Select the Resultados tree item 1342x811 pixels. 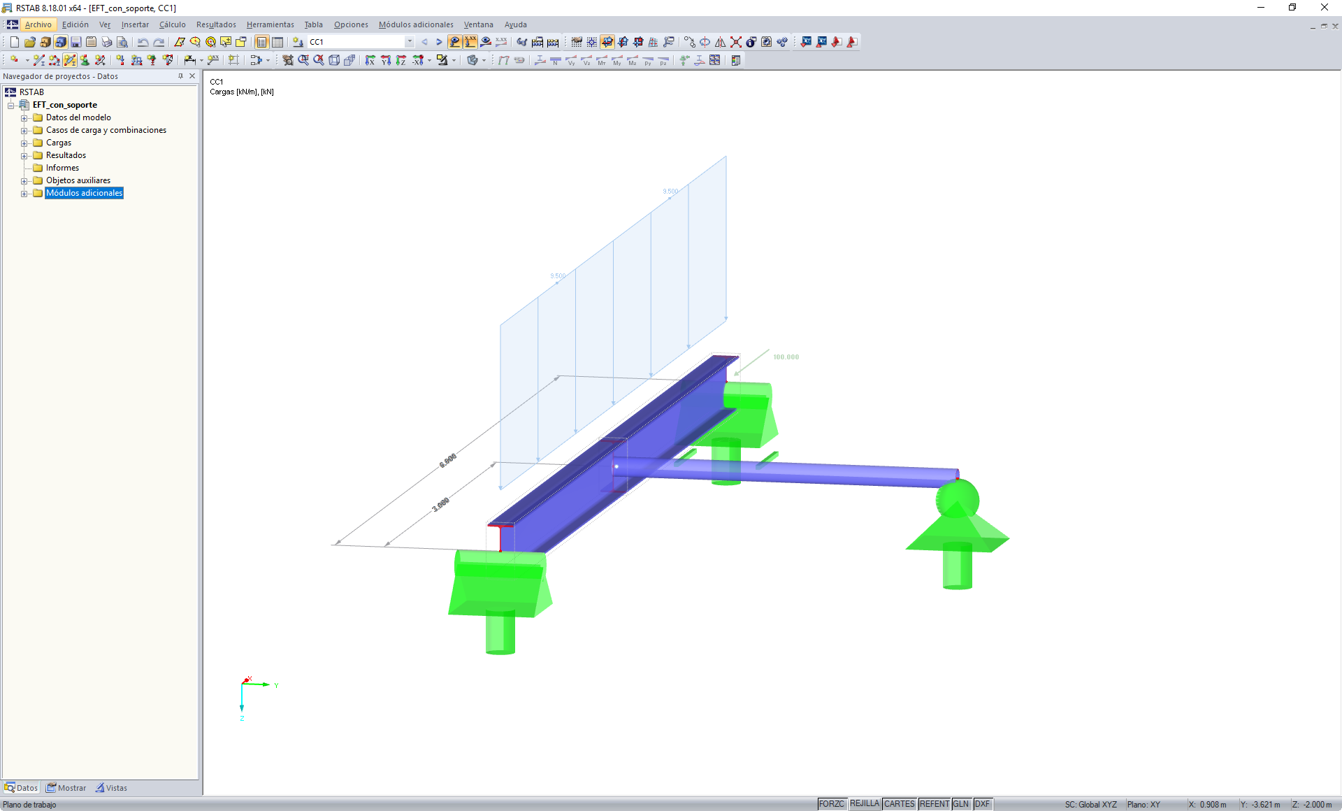66,155
